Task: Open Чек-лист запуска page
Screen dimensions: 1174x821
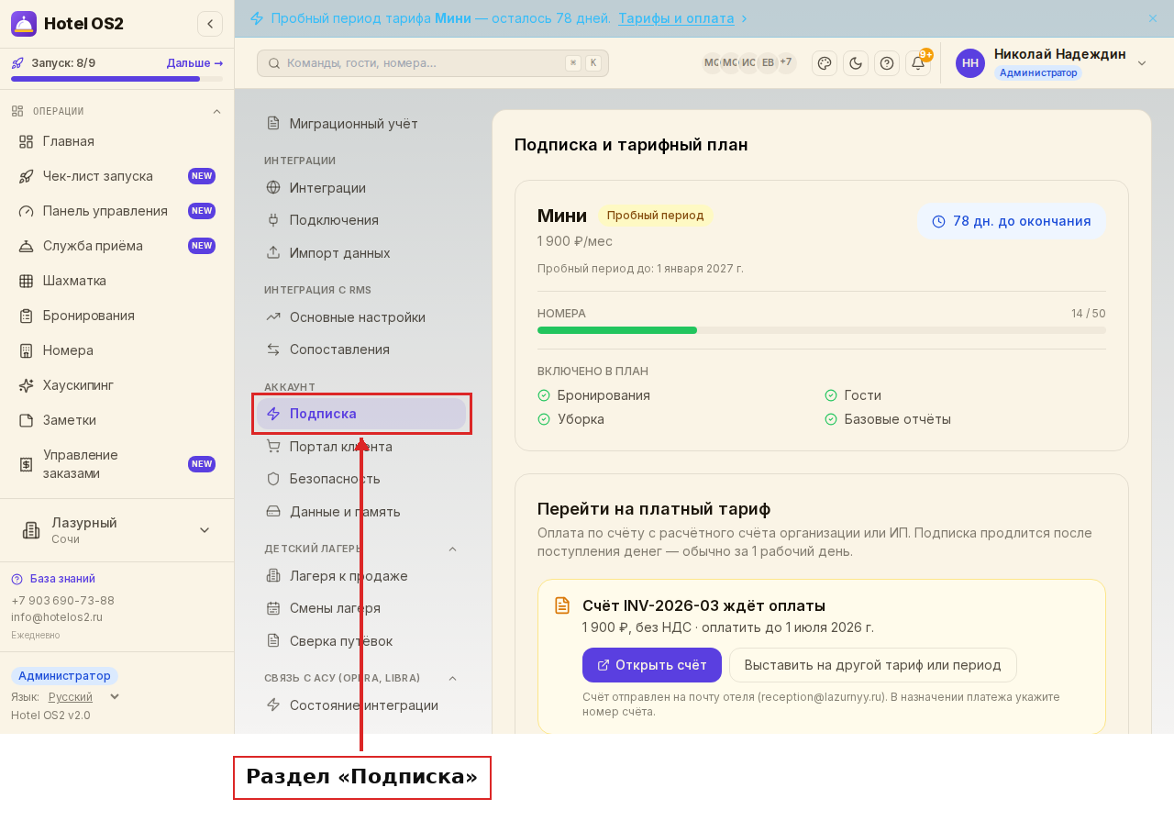Action: pos(116,176)
